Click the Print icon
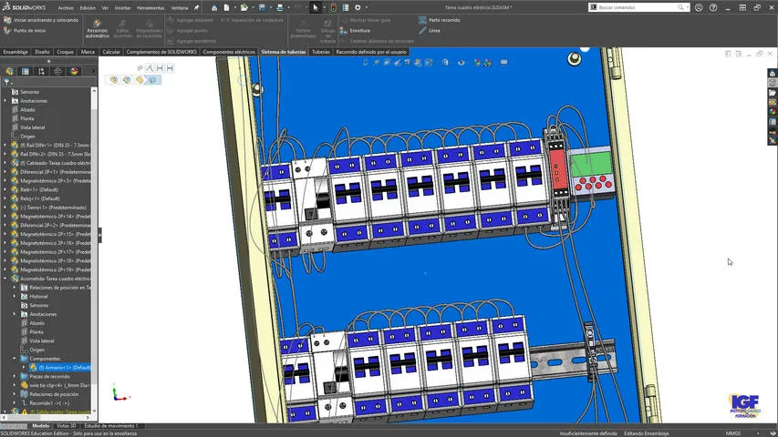 click(x=280, y=7)
